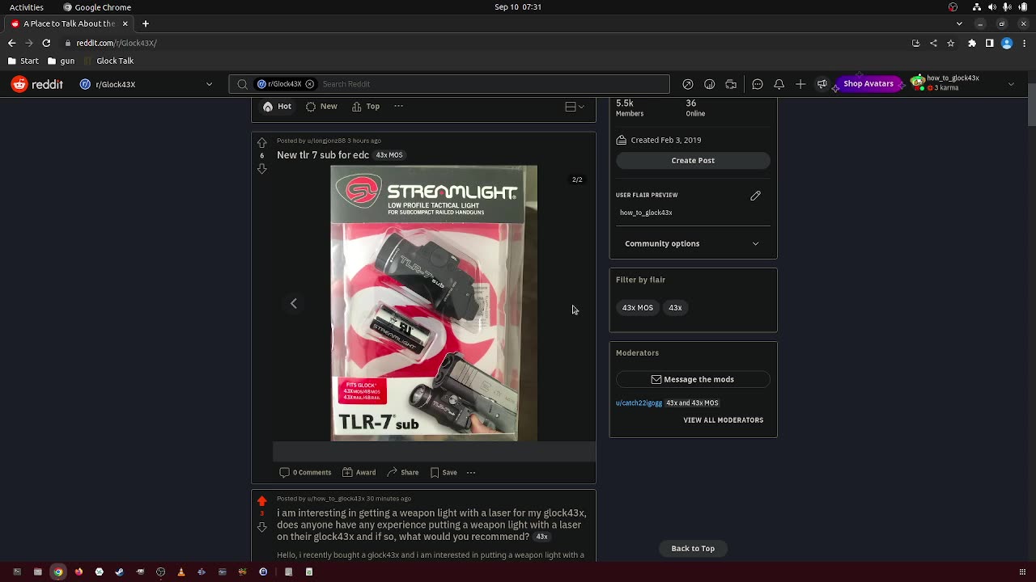Share this page icon in omnibox
Image resolution: width=1036 pixels, height=582 pixels.
pos(933,43)
